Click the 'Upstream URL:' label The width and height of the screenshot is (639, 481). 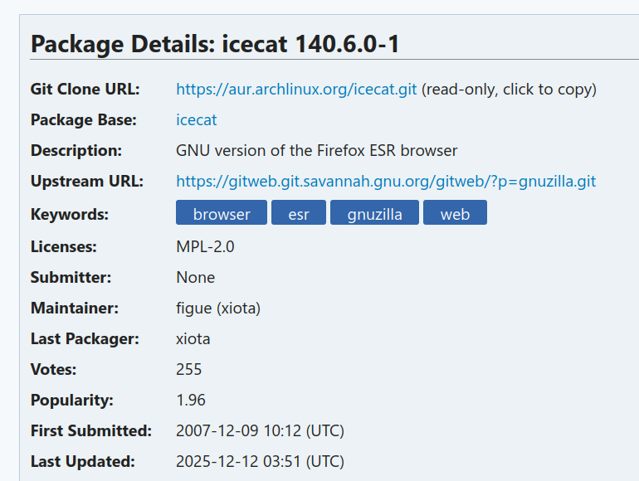(87, 182)
